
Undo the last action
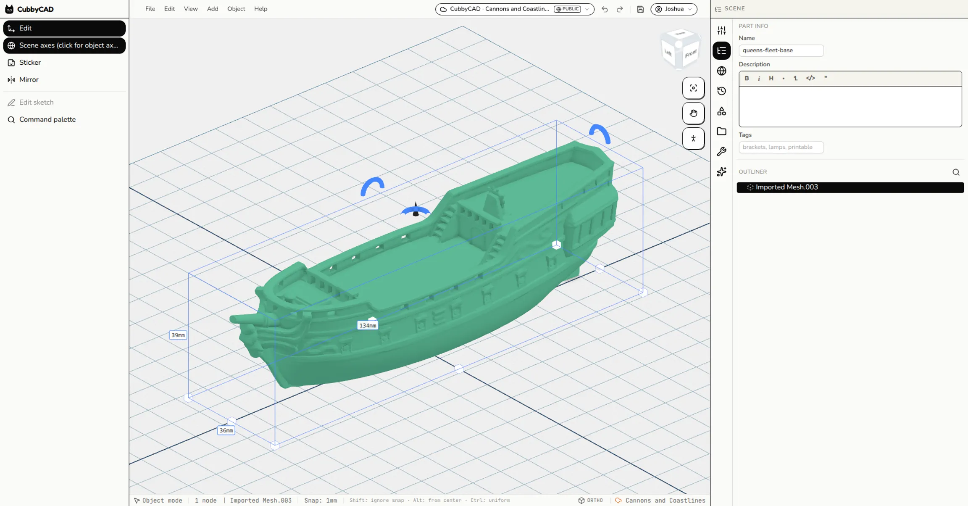pyautogui.click(x=605, y=9)
